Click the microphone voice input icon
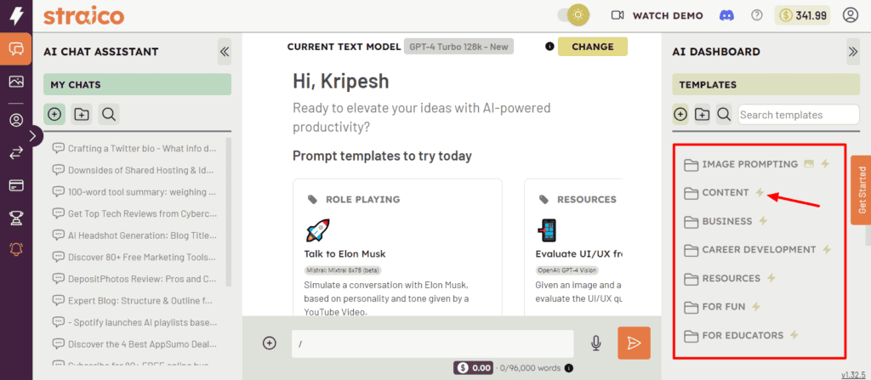 click(596, 343)
